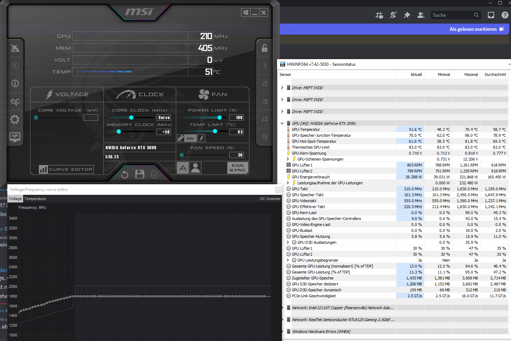Toggle Discord notification mute bell icon
The height and width of the screenshot is (341, 511).
pos(393,15)
